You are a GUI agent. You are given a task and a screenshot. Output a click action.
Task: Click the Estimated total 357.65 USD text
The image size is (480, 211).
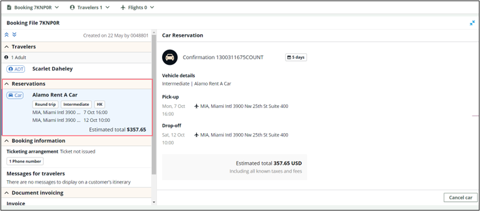point(269,163)
